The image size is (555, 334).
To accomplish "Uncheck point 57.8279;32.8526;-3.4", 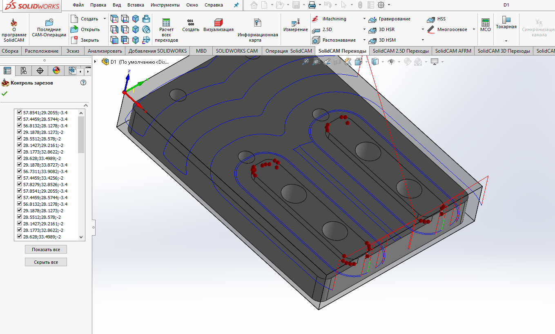I will (x=19, y=184).
